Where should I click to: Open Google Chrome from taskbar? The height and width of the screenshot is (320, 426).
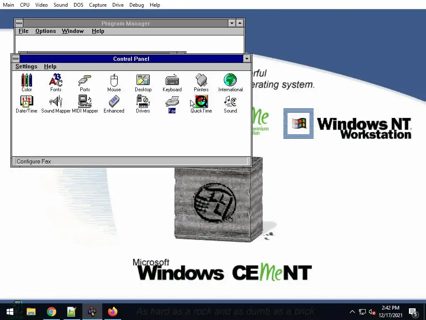(51, 312)
